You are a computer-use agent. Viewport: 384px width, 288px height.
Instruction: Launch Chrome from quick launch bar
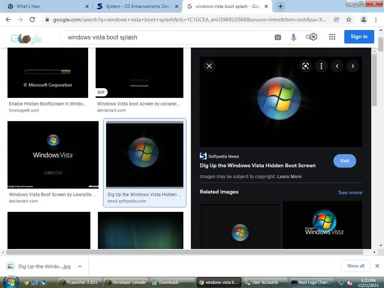26,282
